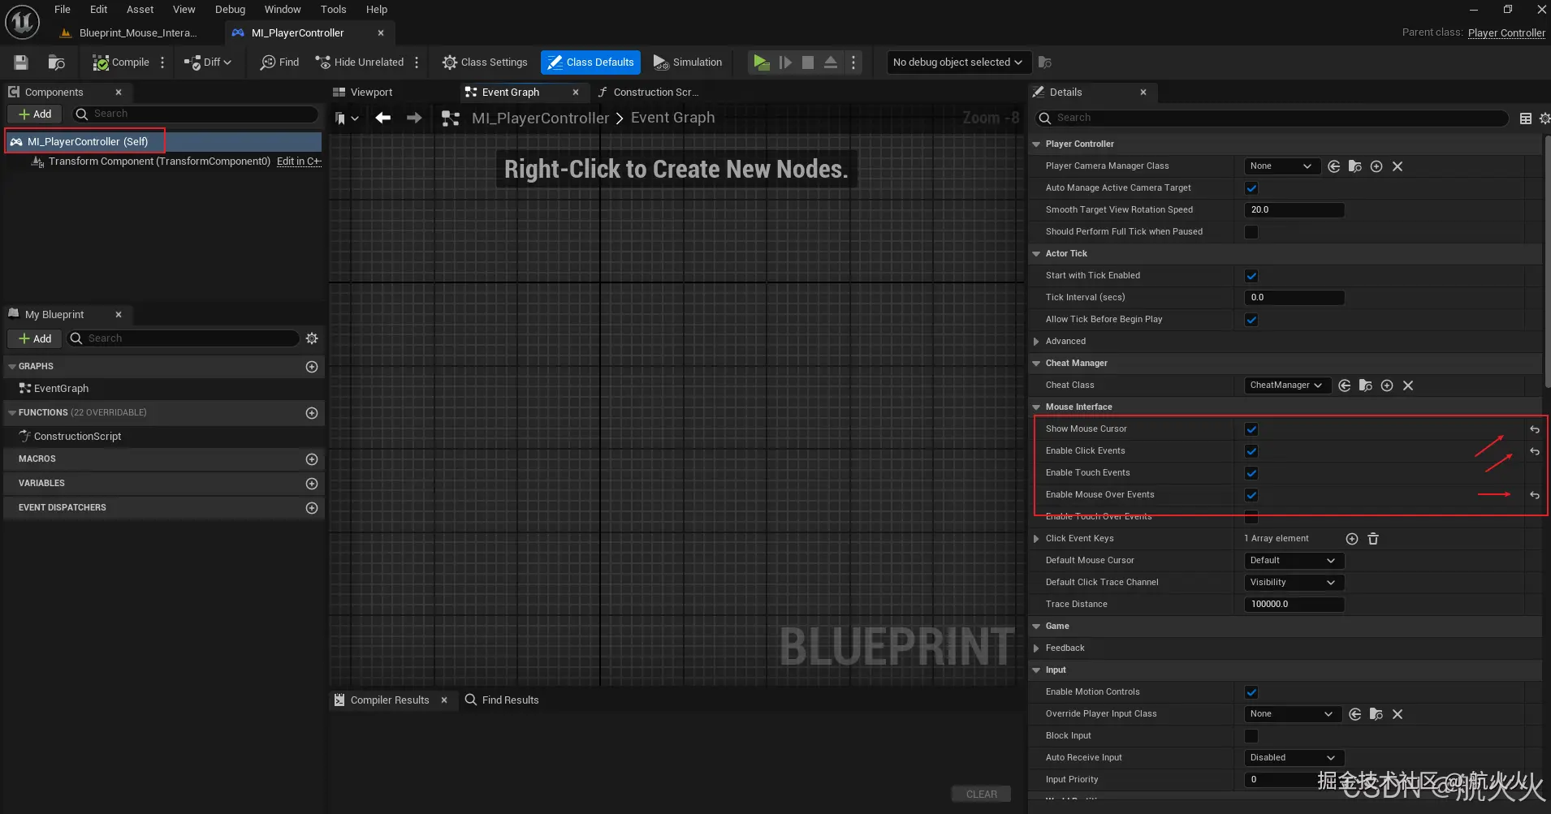Image resolution: width=1551 pixels, height=814 pixels.
Task: Click the Trace Distance value field
Action: [1294, 605]
